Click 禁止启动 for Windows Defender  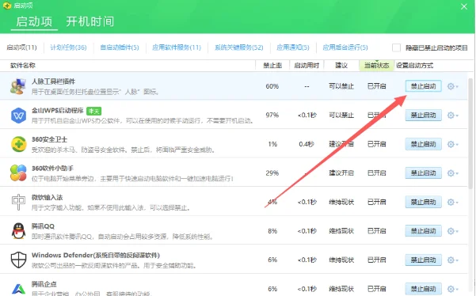tap(423, 260)
